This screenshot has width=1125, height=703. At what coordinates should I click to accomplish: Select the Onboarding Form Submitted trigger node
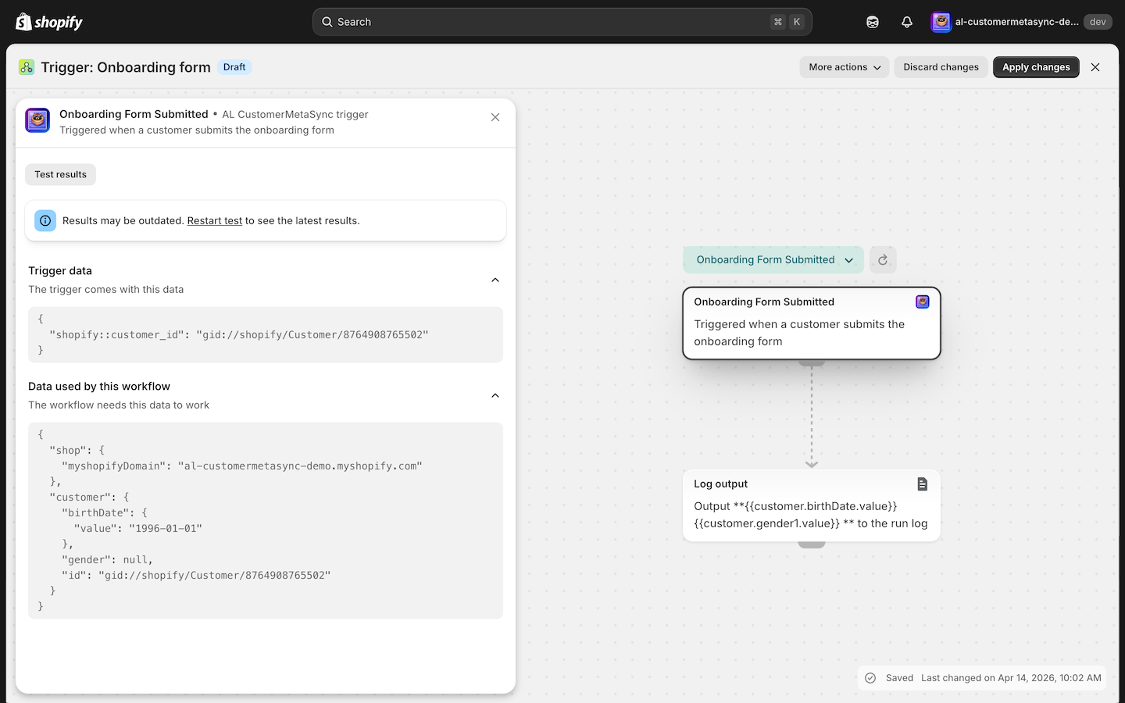coord(812,323)
